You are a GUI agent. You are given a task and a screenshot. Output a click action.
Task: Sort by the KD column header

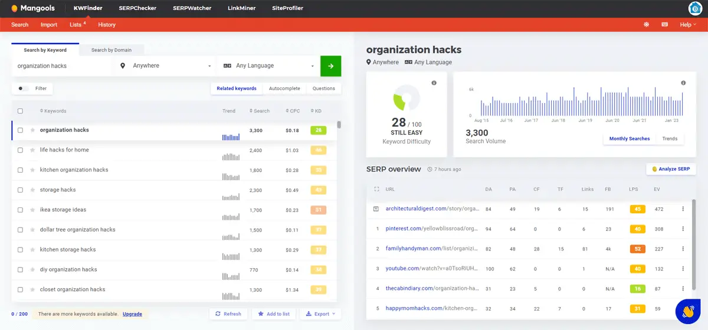click(317, 111)
